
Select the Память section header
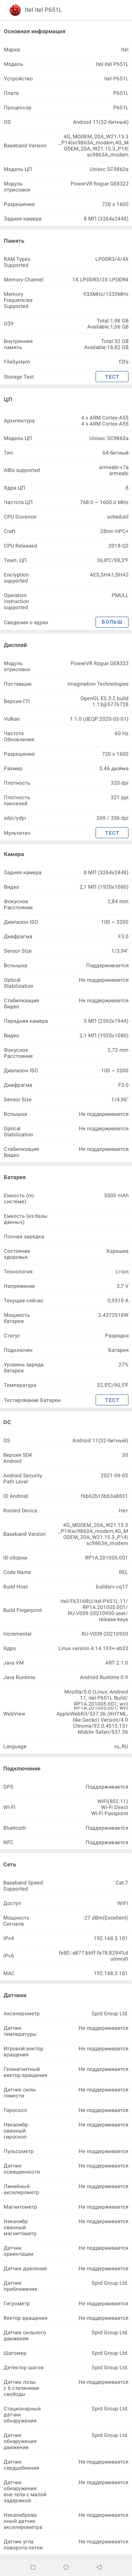pyautogui.click(x=14, y=241)
